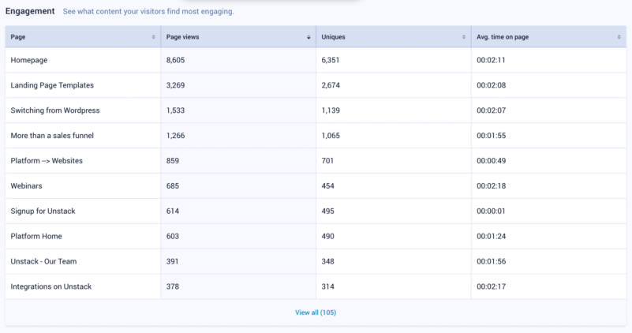Screen dimensions: 632x333
Task: Click average time 00:00:01
Action: tap(491, 211)
